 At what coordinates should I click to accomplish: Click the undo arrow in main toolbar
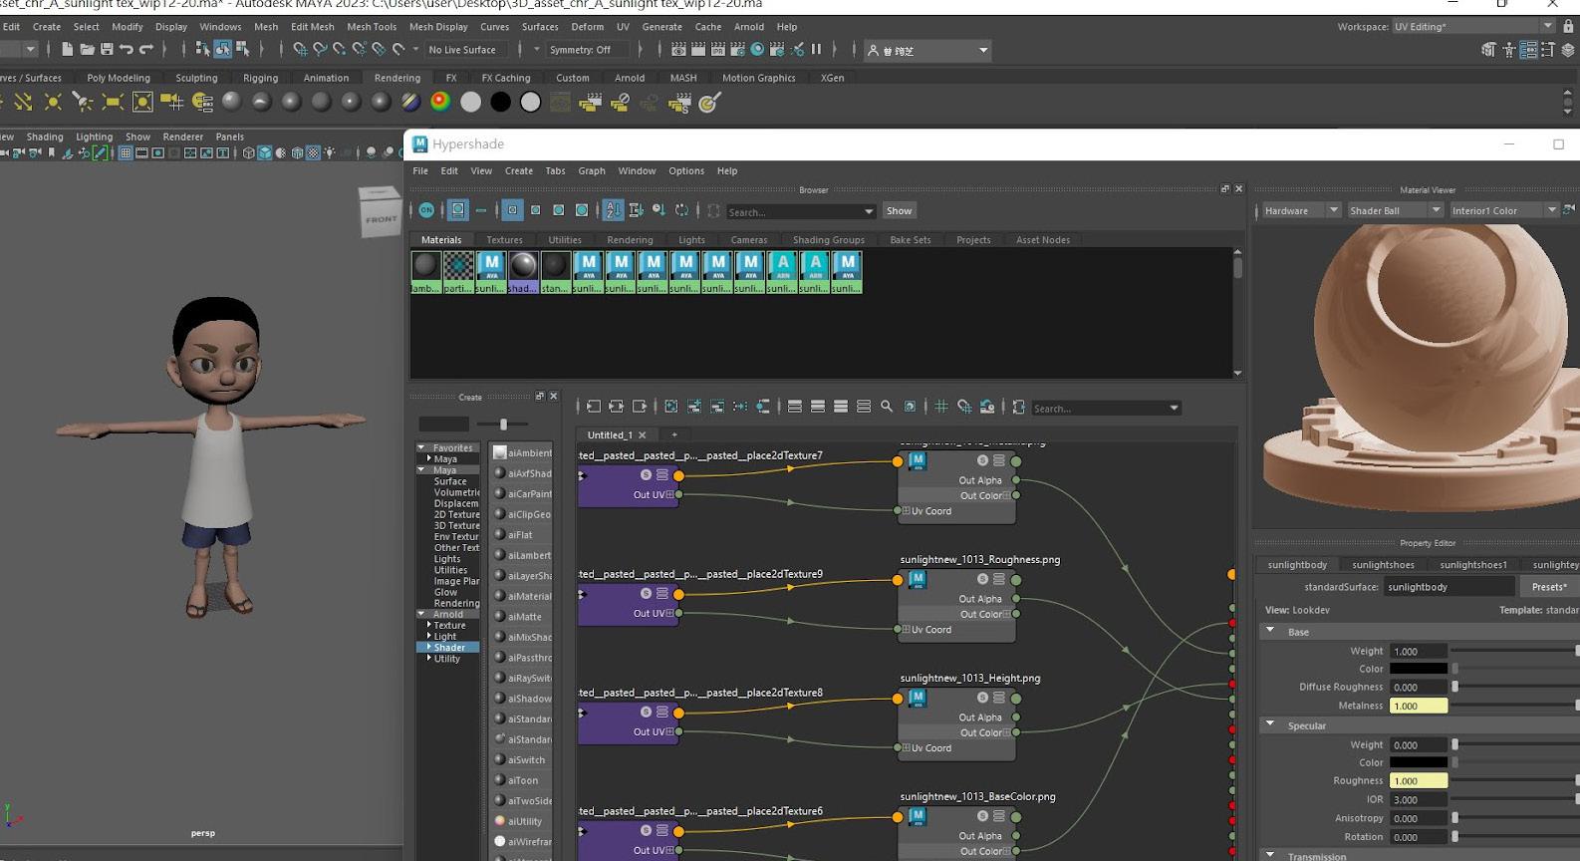pos(127,49)
